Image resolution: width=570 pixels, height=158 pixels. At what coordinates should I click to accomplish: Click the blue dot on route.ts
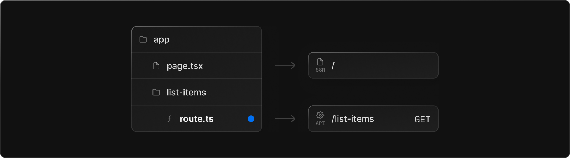point(251,118)
